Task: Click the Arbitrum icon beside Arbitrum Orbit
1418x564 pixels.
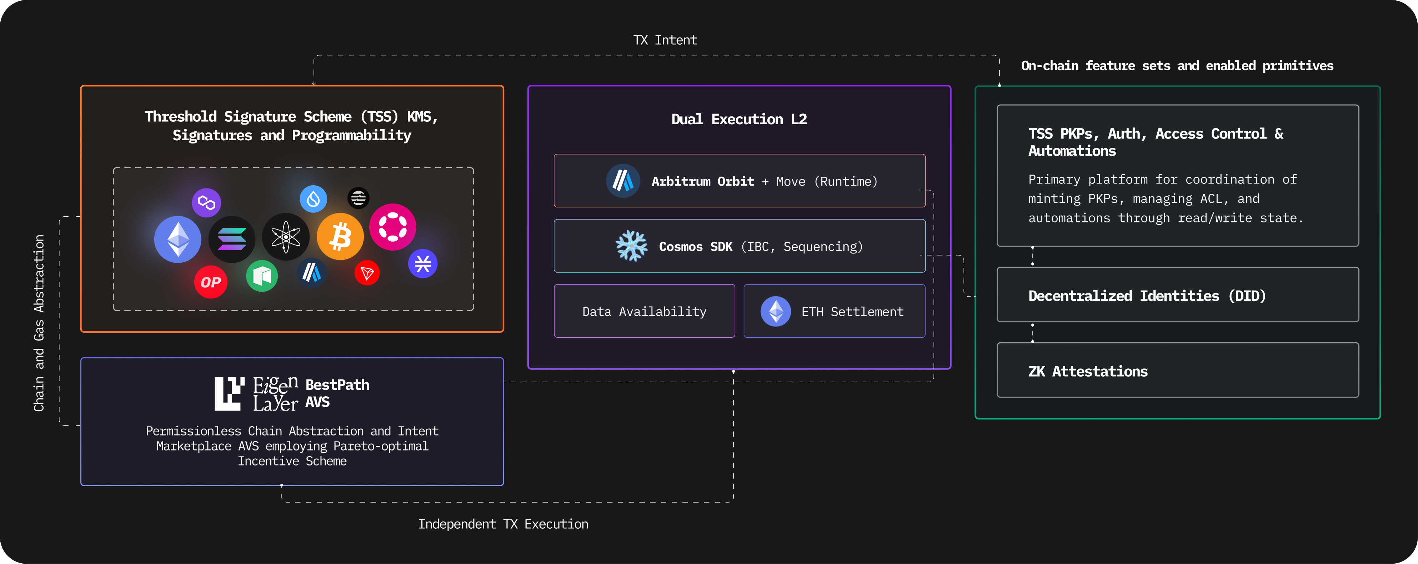Action: 623,181
